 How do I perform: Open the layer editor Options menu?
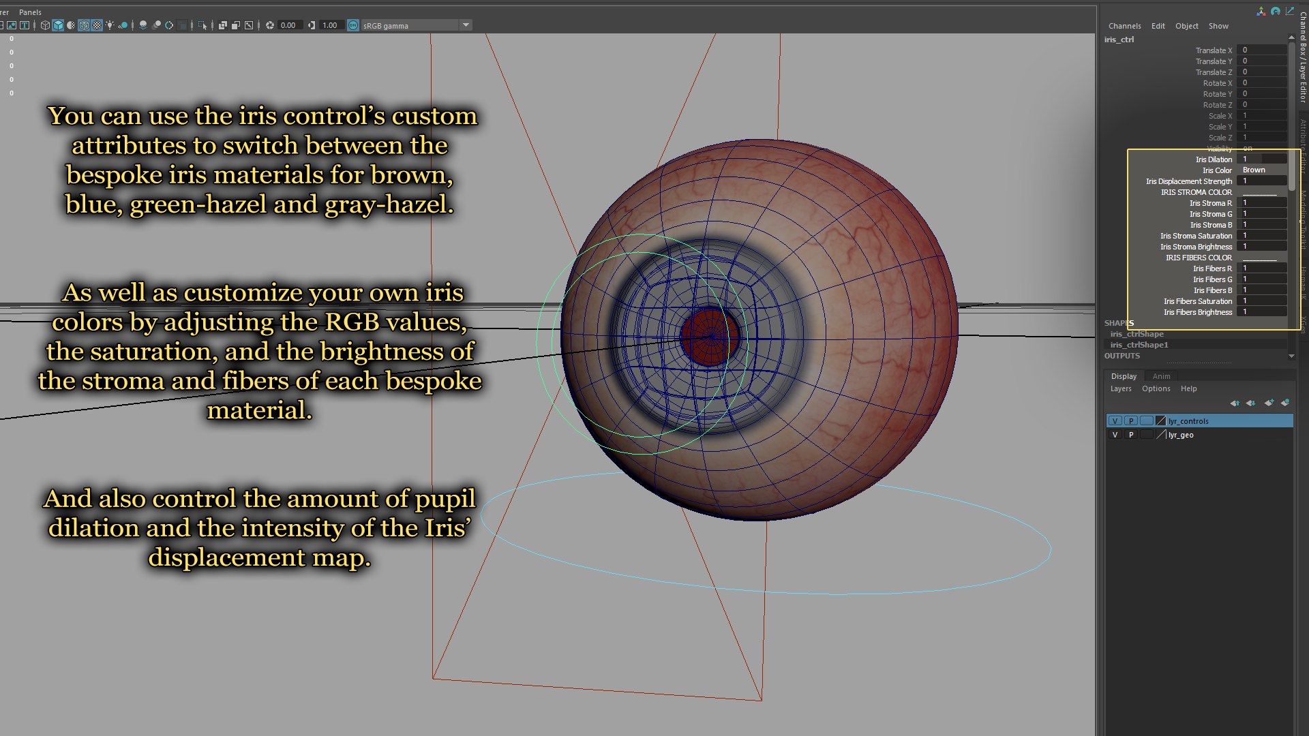coord(1156,388)
